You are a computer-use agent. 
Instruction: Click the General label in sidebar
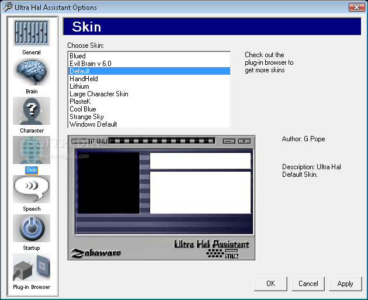tap(32, 53)
